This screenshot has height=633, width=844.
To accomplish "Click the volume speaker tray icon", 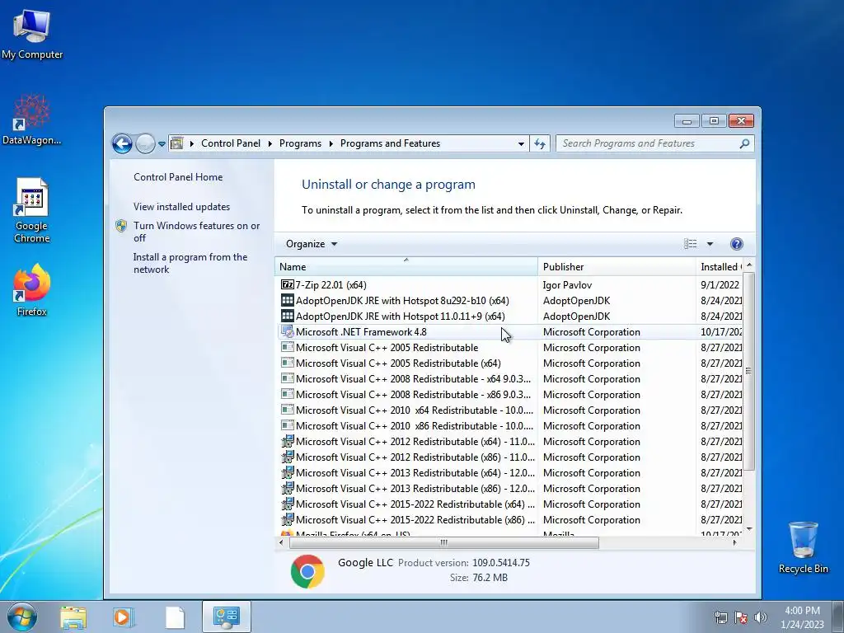I will tap(760, 618).
